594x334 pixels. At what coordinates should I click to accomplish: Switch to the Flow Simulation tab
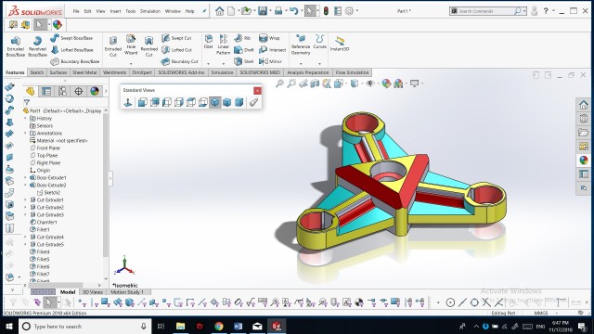(352, 72)
